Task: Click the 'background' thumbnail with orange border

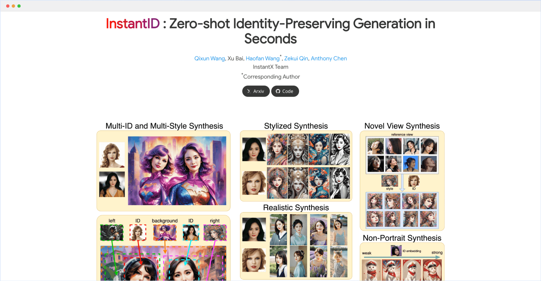Action: pos(165,232)
